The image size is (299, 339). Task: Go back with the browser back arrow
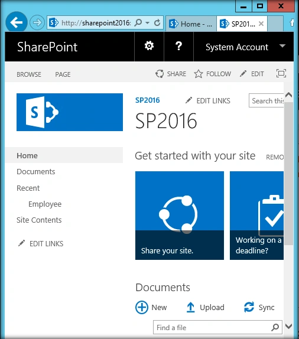[16, 22]
